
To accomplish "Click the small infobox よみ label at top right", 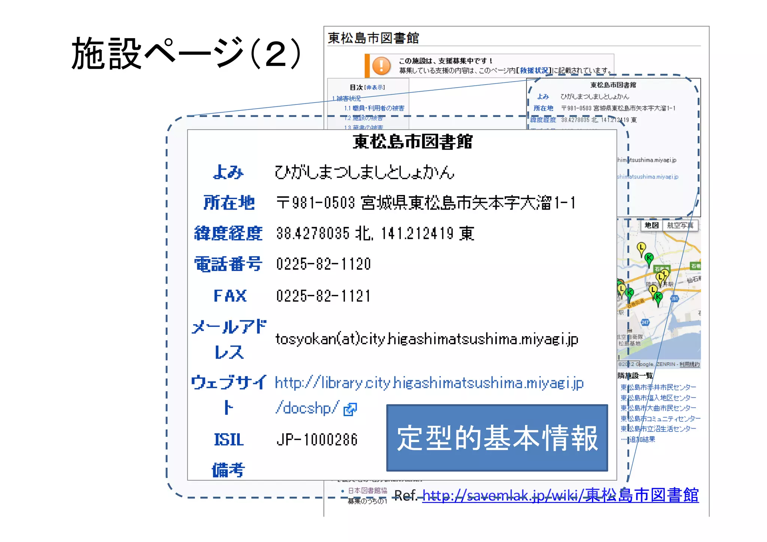I will [x=543, y=97].
